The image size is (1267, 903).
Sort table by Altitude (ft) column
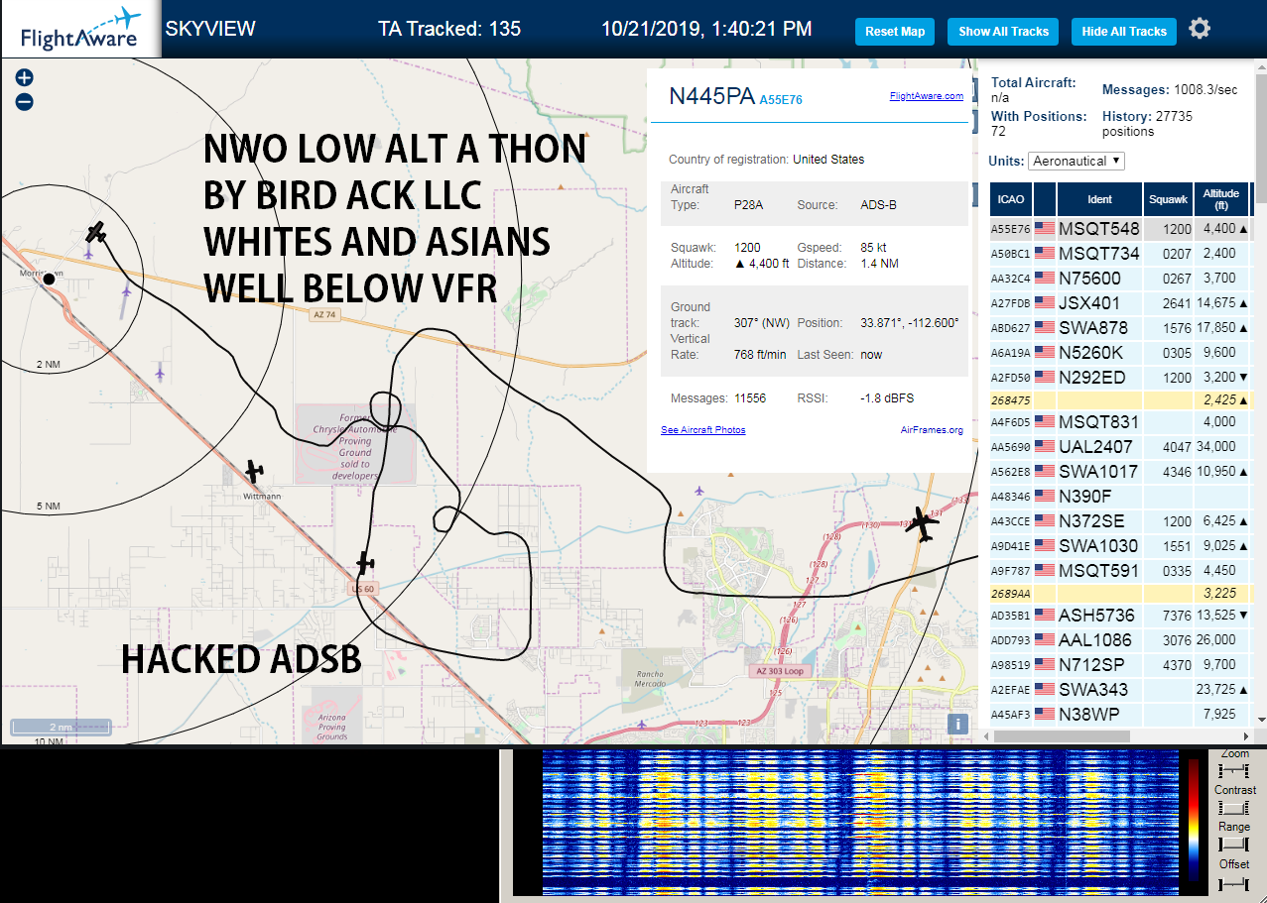(x=1221, y=199)
